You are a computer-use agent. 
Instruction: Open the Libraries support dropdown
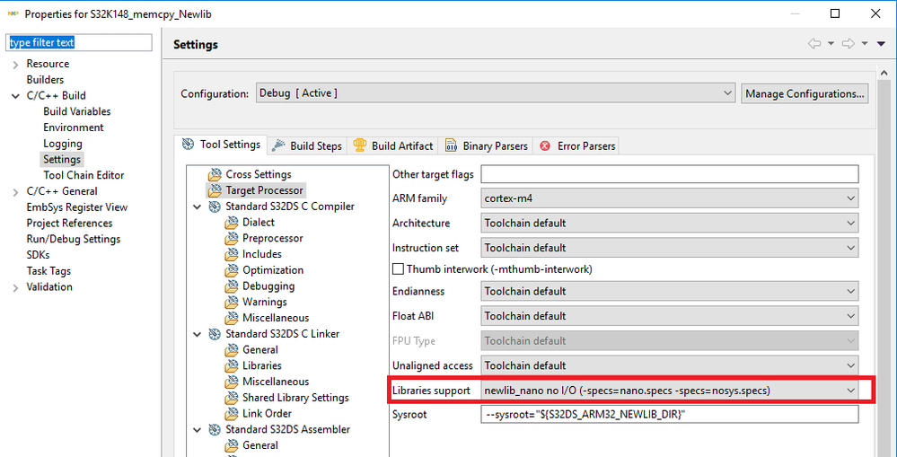tap(669, 390)
